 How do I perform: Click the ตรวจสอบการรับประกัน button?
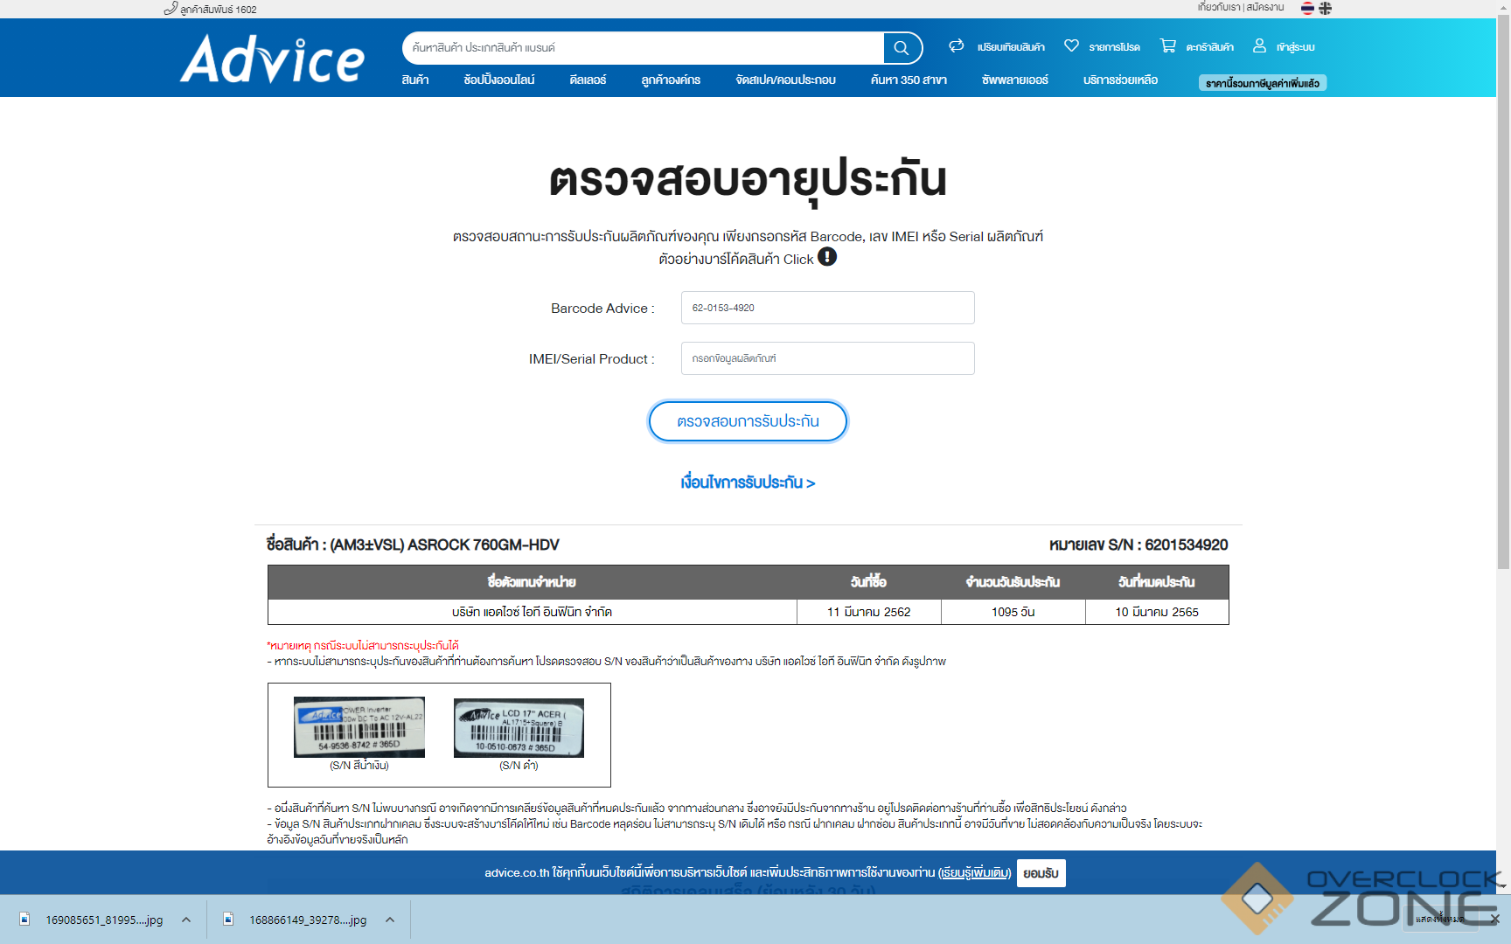click(748, 421)
